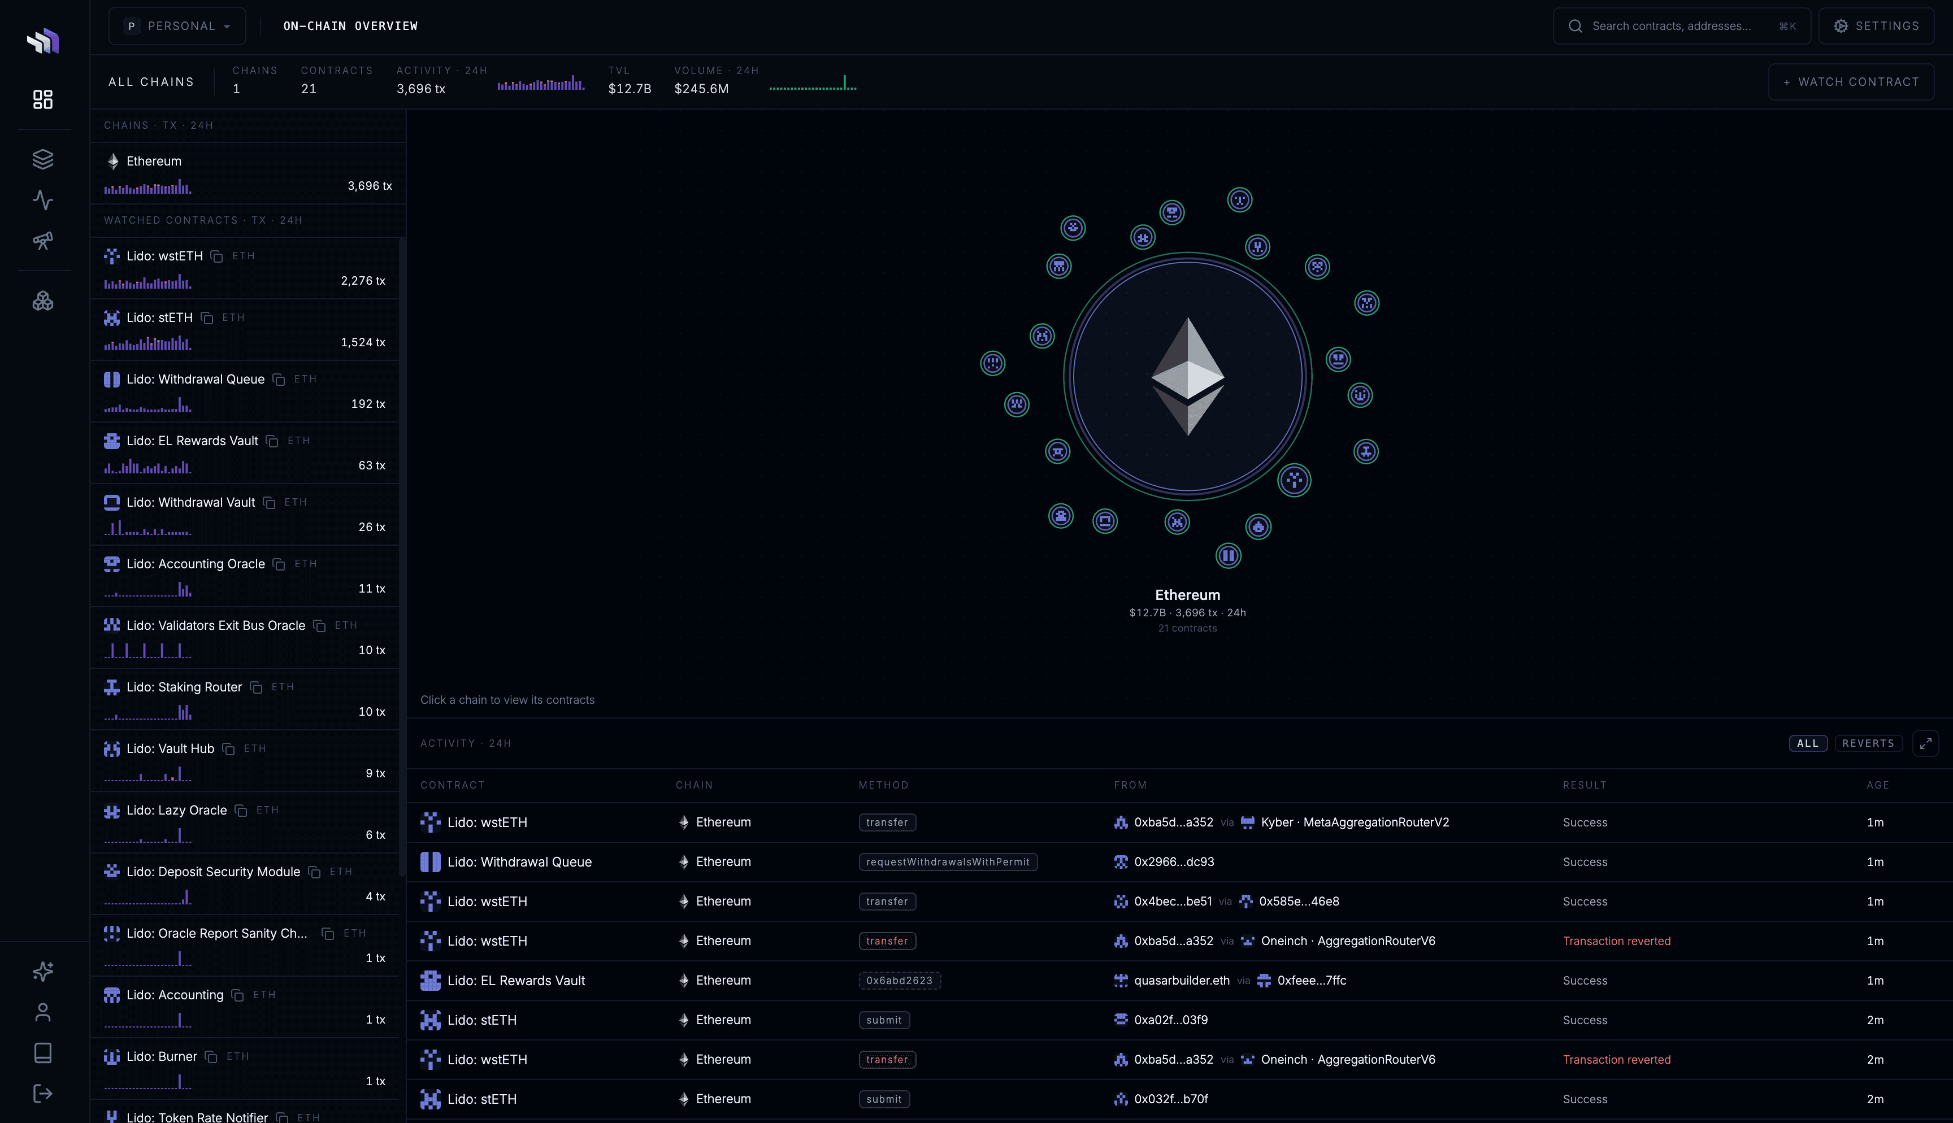
Task: Select ALL CHAINS in the summary bar
Action: click(151, 82)
